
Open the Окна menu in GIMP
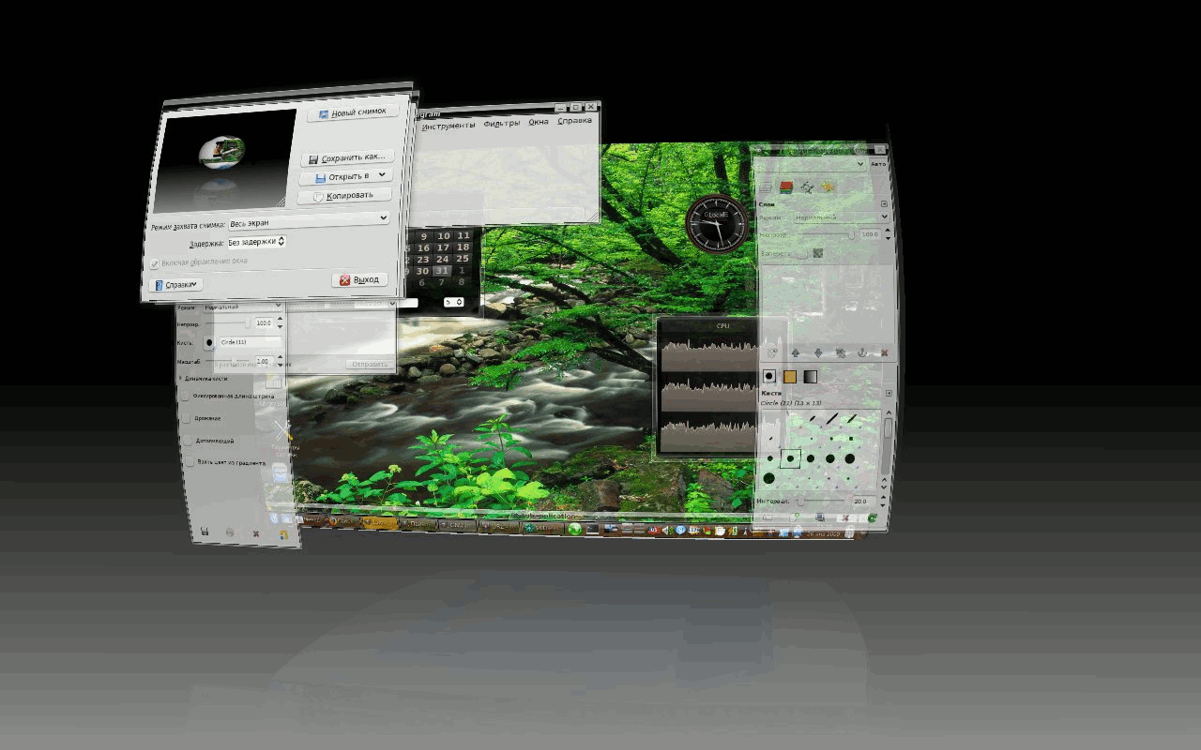click(538, 122)
